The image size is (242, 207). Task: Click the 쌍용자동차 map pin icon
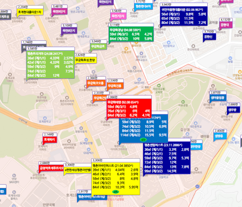(81, 128)
